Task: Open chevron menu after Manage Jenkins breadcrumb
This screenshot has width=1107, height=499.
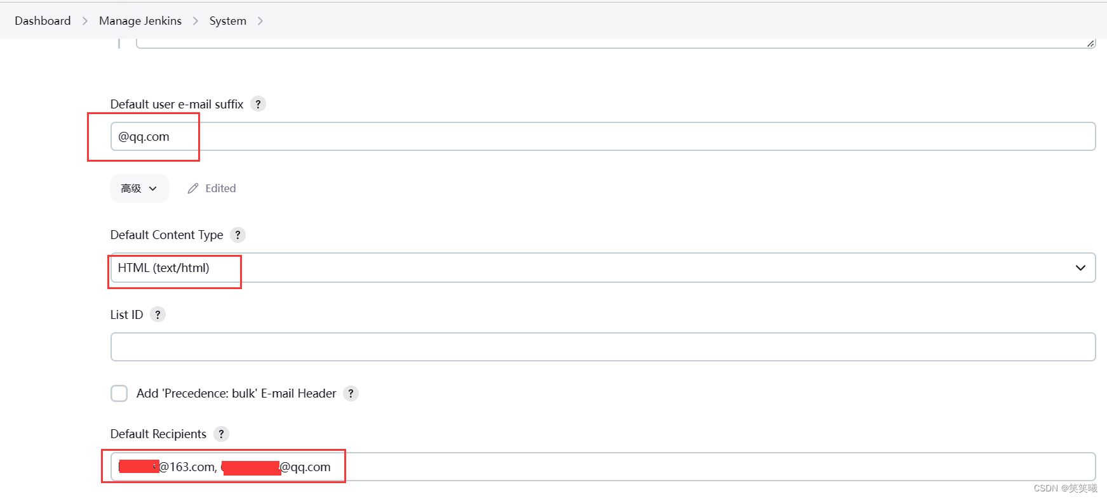Action: [x=196, y=21]
